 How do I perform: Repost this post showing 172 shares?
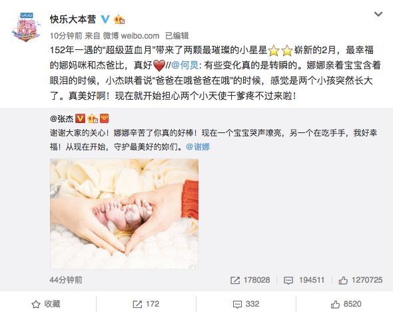146,304
